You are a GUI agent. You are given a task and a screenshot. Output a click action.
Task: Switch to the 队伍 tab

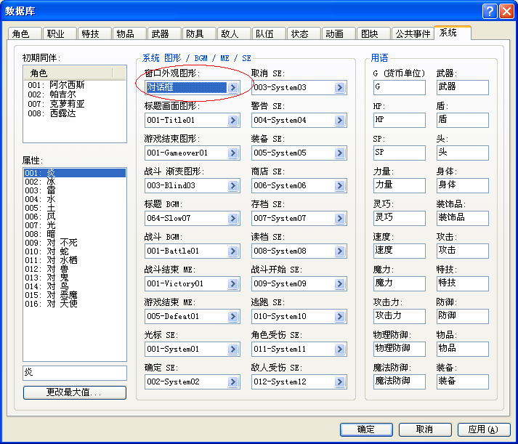click(x=269, y=33)
